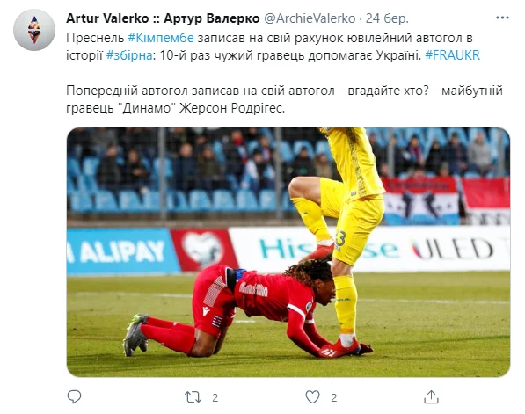Like the tweet with the heart icon
525x414 pixels.
(312, 397)
